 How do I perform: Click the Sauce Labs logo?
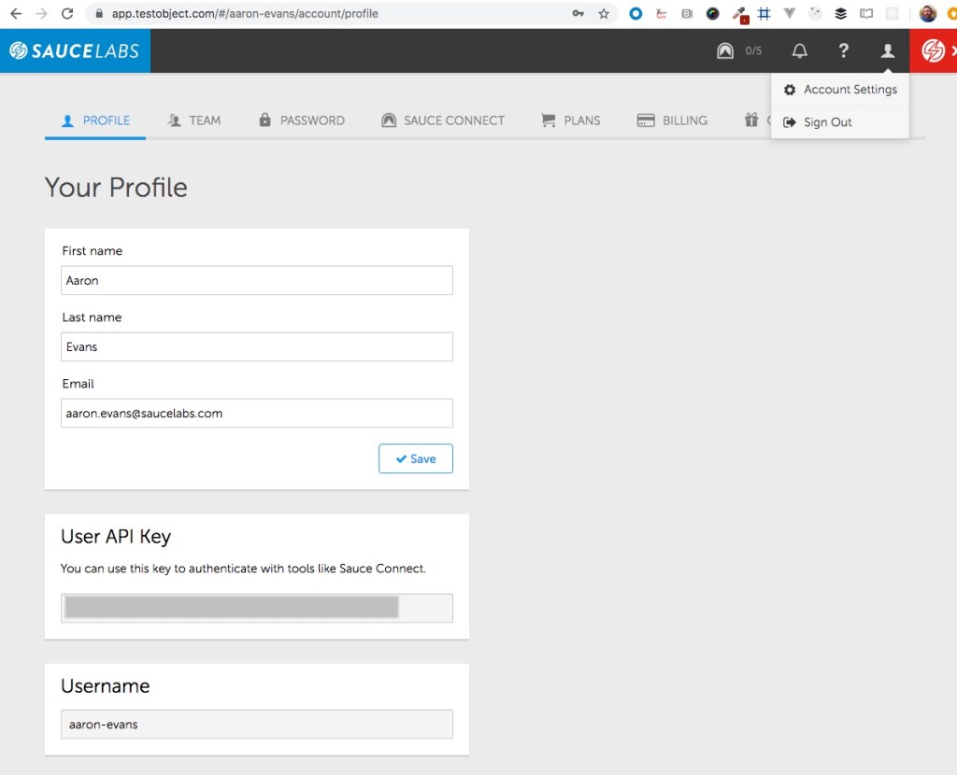click(75, 51)
